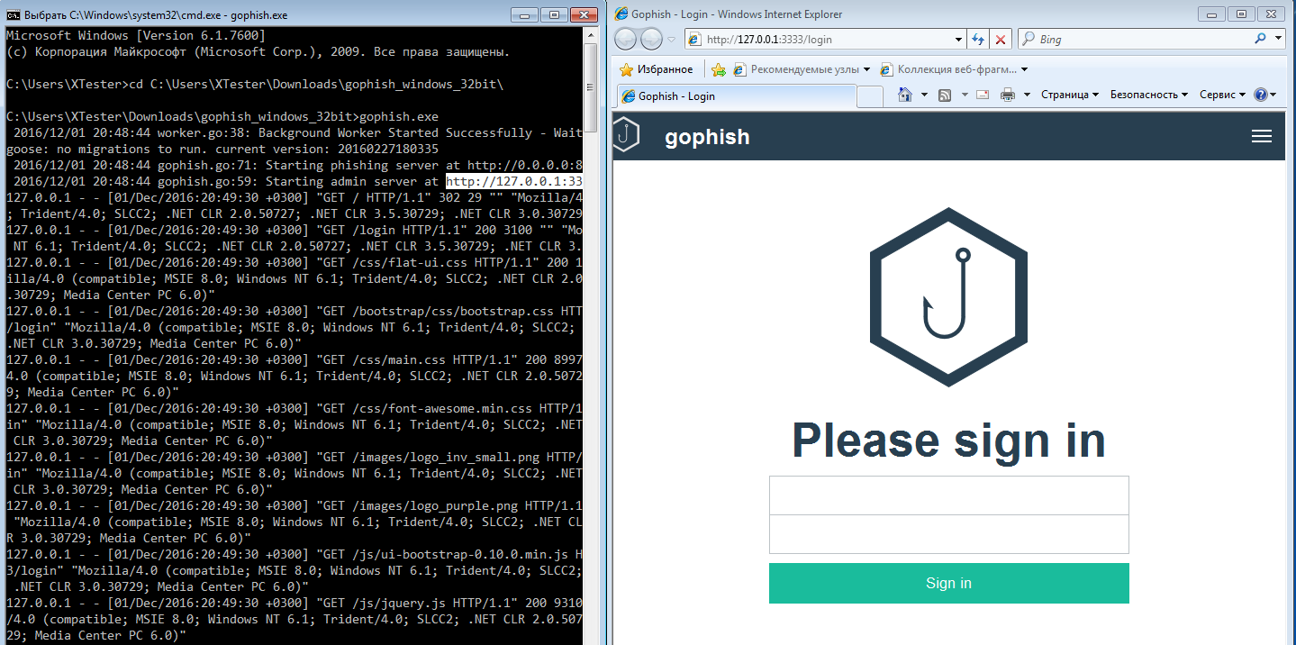Toggle the gophish hamburger navigation menu
The height and width of the screenshot is (645, 1296).
(1261, 136)
